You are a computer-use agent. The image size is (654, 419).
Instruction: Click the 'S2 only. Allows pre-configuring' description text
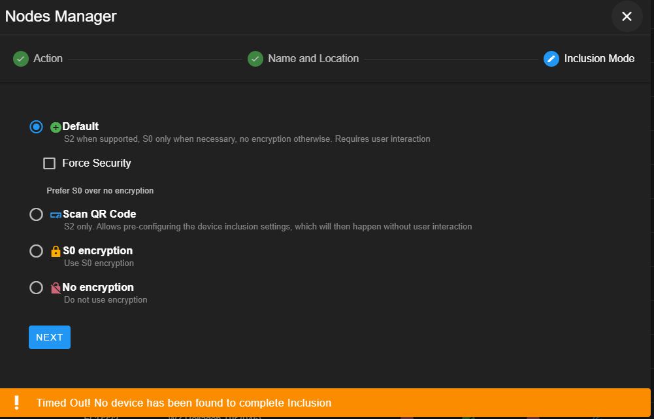click(x=268, y=227)
